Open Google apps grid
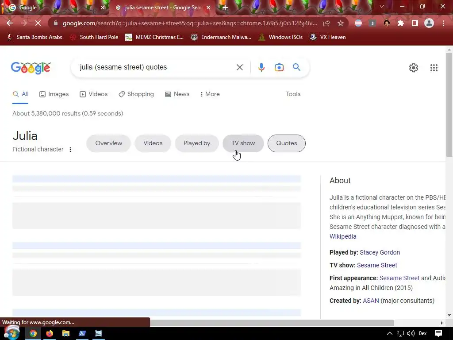The image size is (453, 340). [434, 68]
